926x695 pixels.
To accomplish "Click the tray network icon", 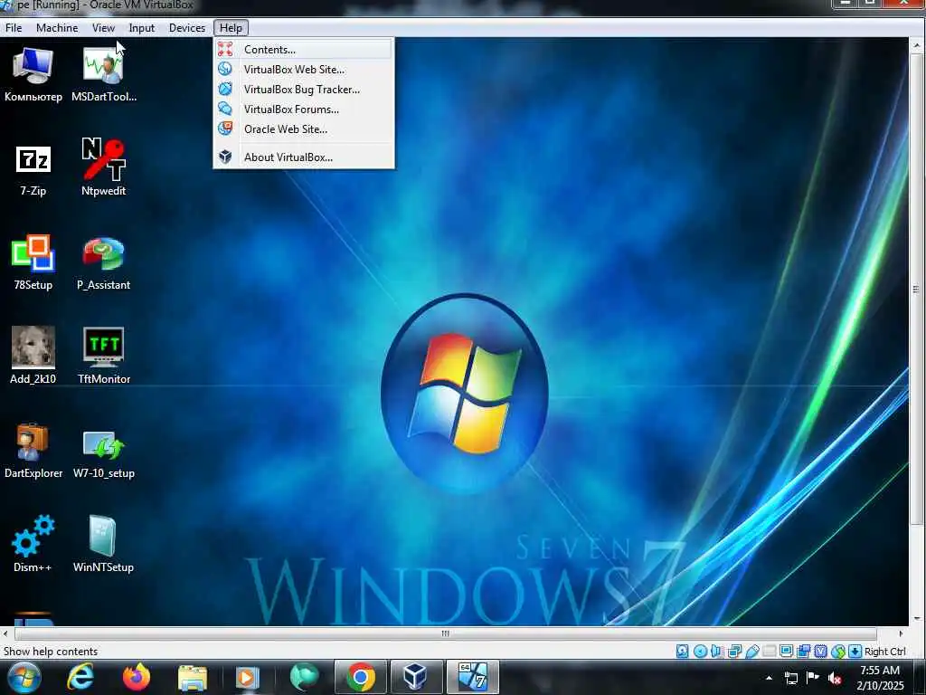I will click(x=790, y=678).
